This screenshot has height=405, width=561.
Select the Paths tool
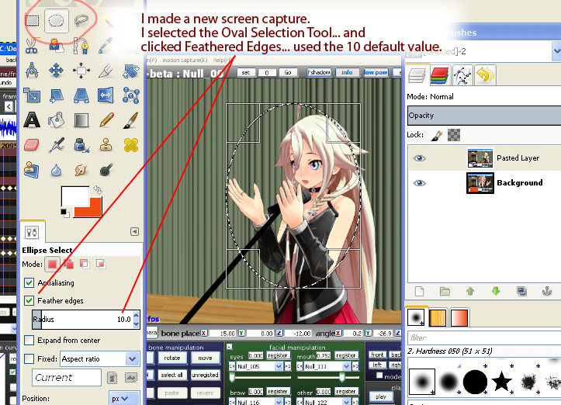[81, 46]
